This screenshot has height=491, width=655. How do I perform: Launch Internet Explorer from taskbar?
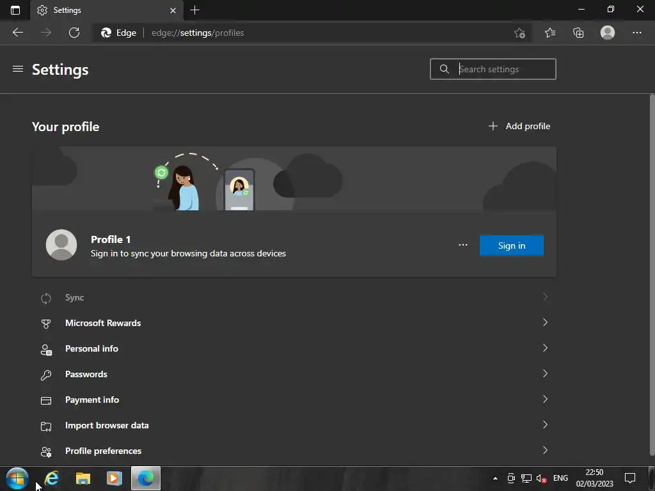click(x=52, y=478)
